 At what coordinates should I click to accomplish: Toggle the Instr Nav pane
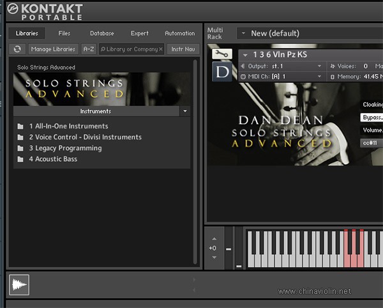[x=183, y=49]
